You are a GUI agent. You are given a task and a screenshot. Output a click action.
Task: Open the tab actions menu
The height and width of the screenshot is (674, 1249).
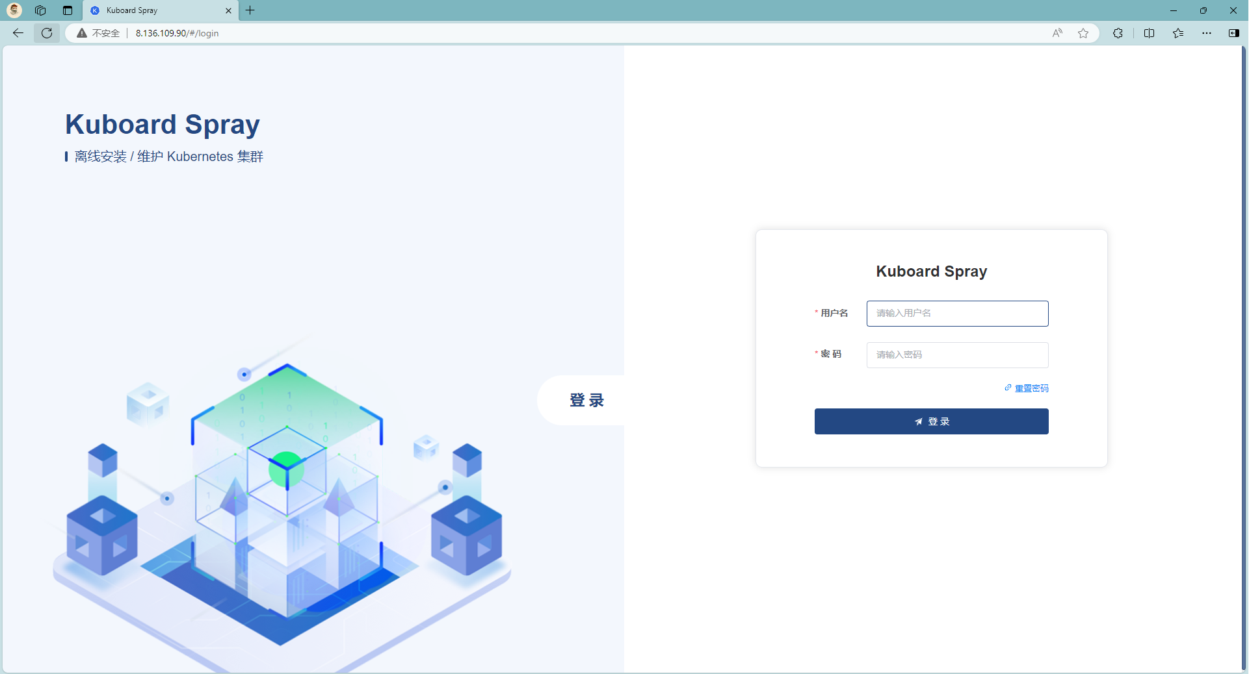click(68, 10)
